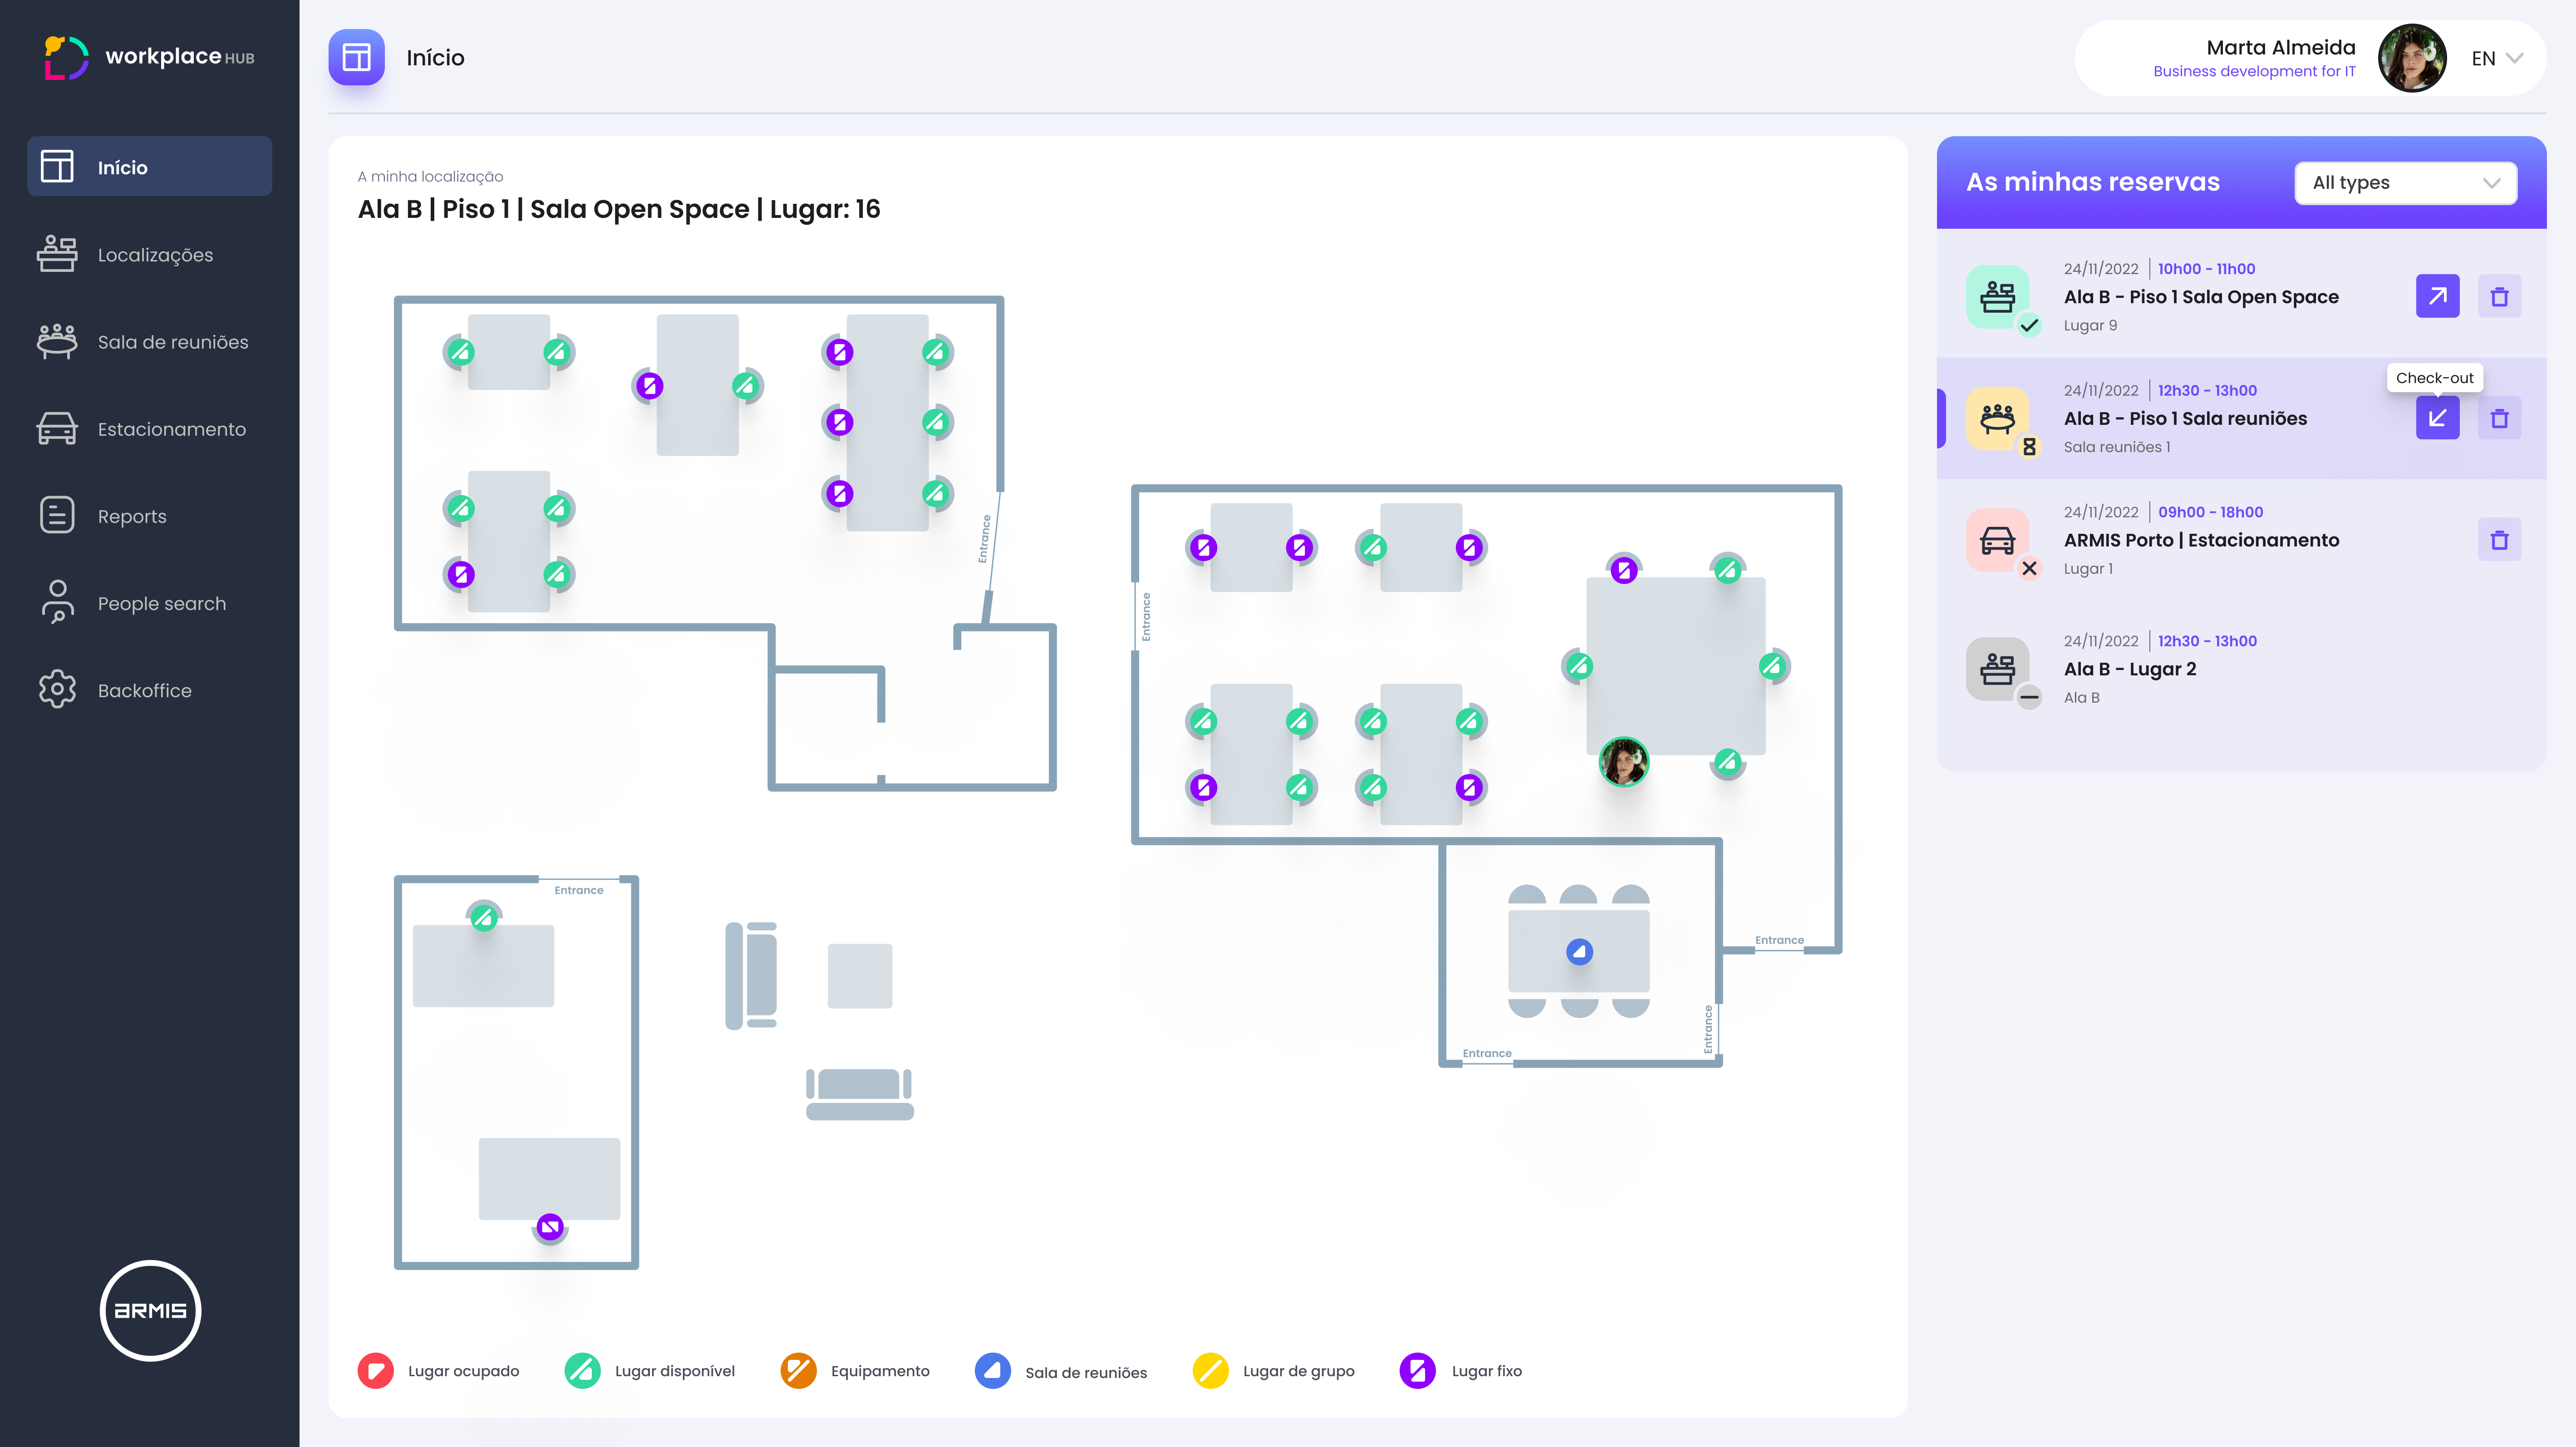Click Check-out arrow for Sala reuniões 1
The width and height of the screenshot is (2576, 1447).
pos(2437,418)
